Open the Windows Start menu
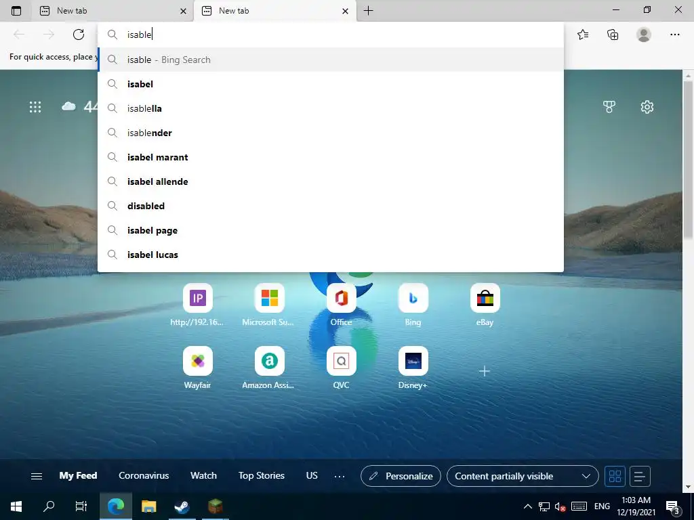 (16, 506)
